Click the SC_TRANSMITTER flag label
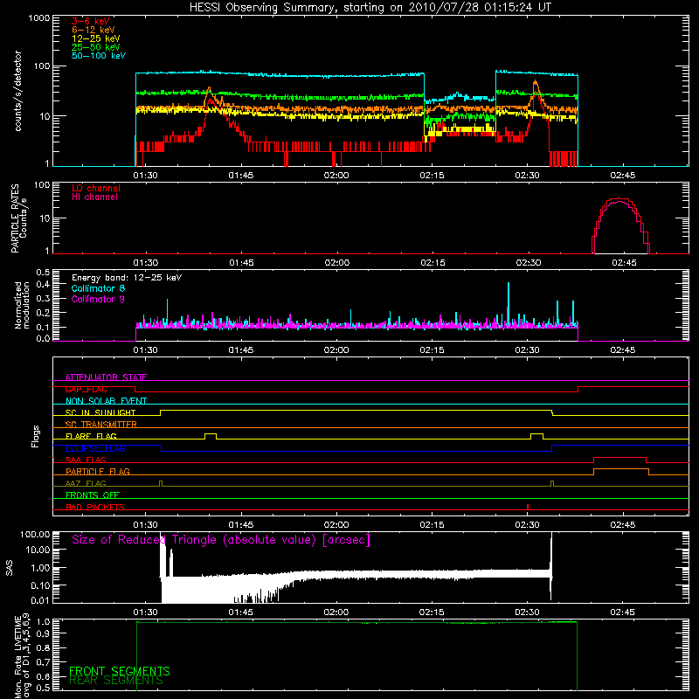 [x=100, y=425]
